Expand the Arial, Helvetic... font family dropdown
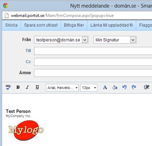The width and height of the screenshot is (152, 146). [62, 88]
